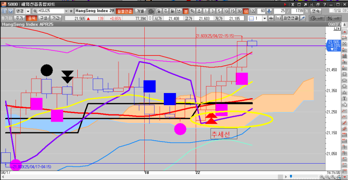Select the 30-minute interval button
348x180 pixels.
(239, 11)
